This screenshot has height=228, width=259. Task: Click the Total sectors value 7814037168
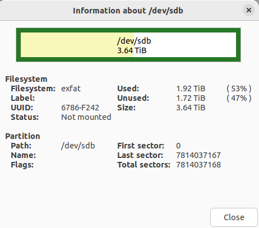click(x=198, y=165)
